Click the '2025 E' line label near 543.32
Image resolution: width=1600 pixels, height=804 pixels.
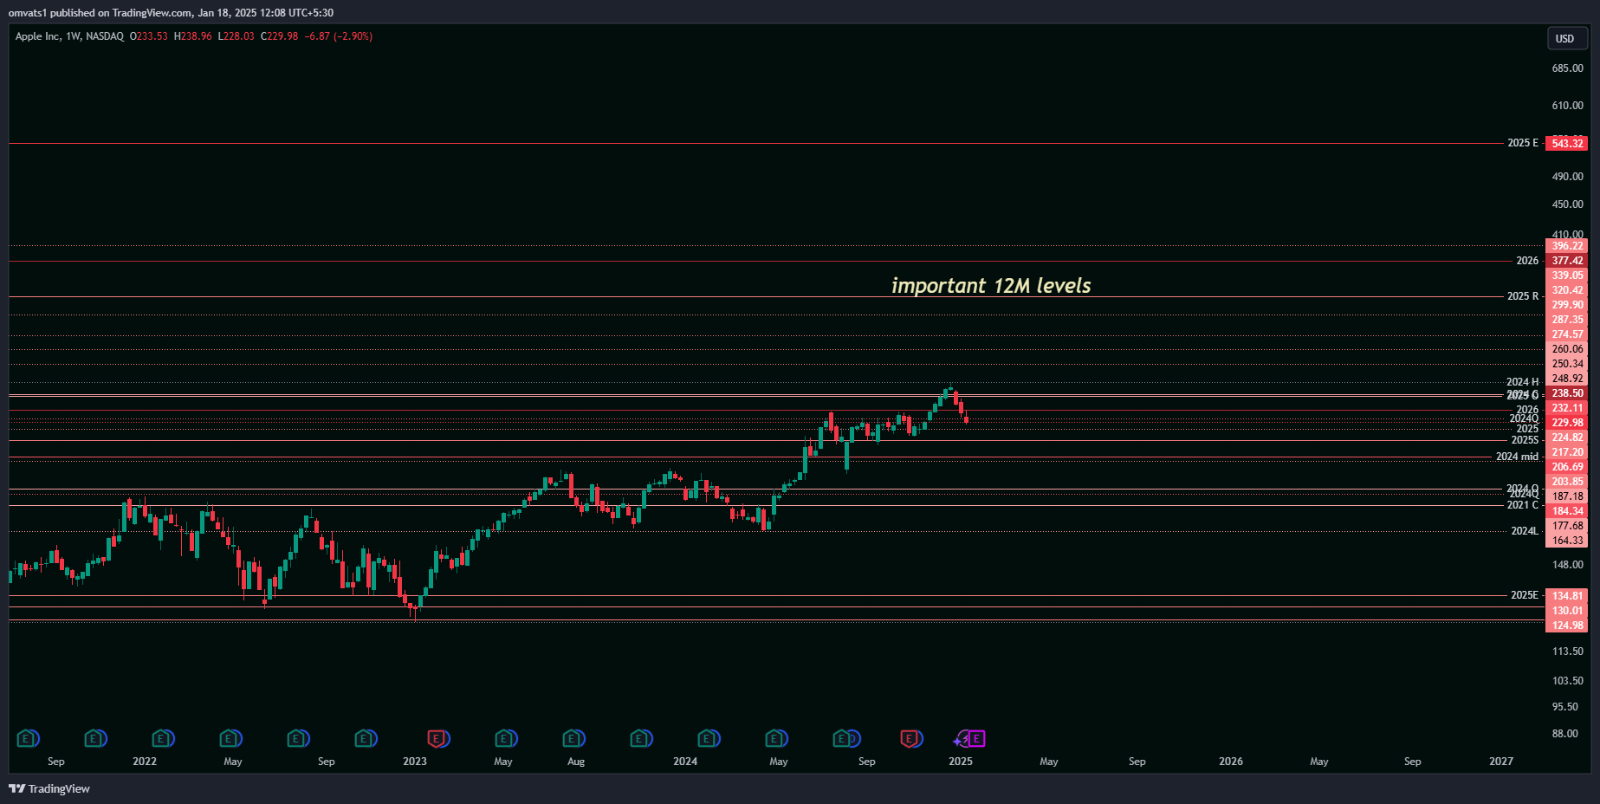coord(1523,143)
